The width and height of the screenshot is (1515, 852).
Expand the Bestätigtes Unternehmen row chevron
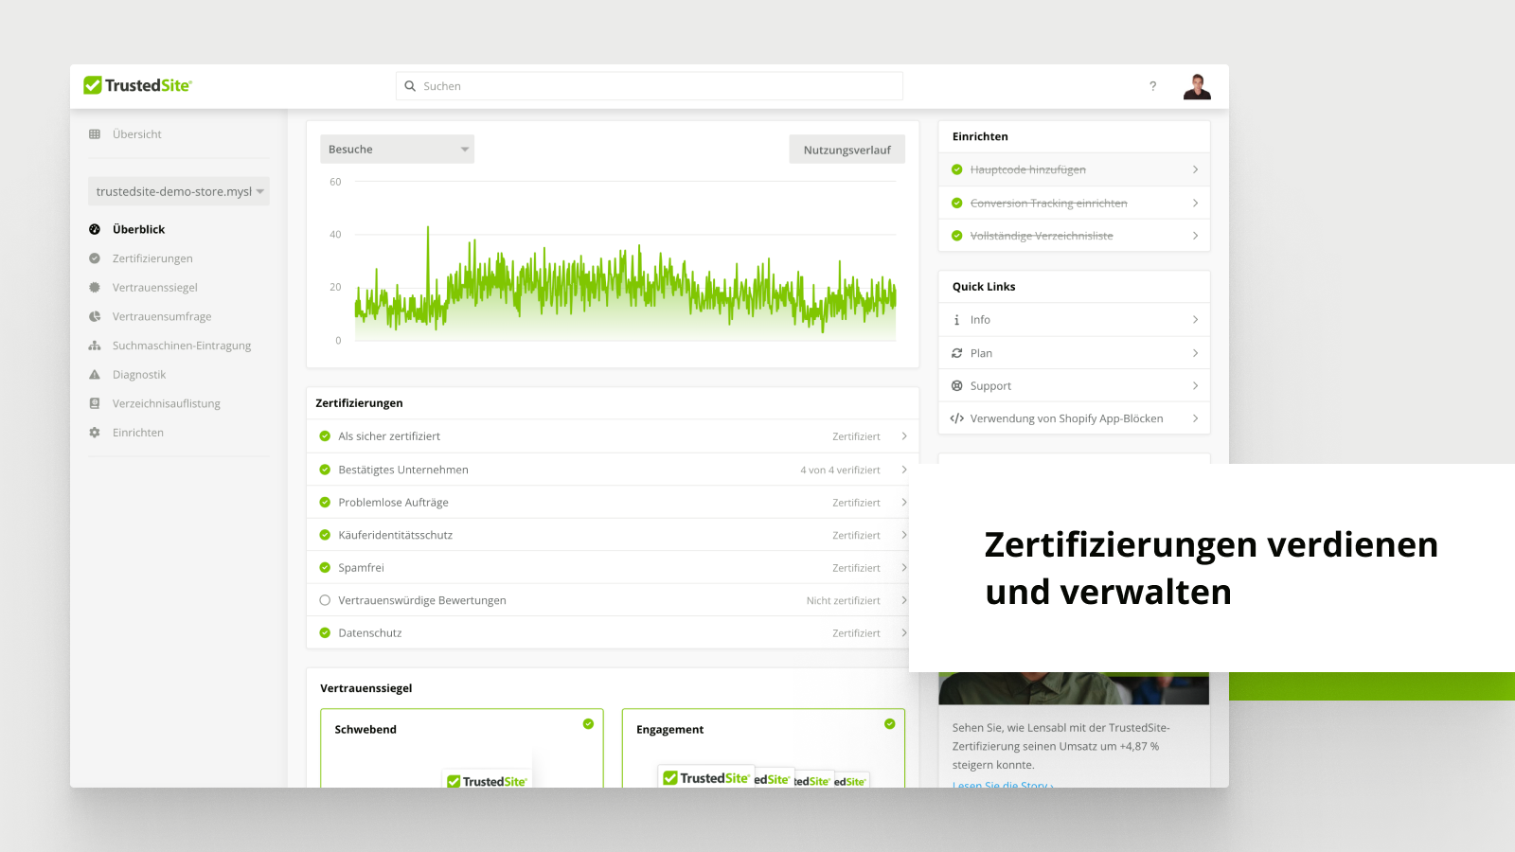[904, 470]
